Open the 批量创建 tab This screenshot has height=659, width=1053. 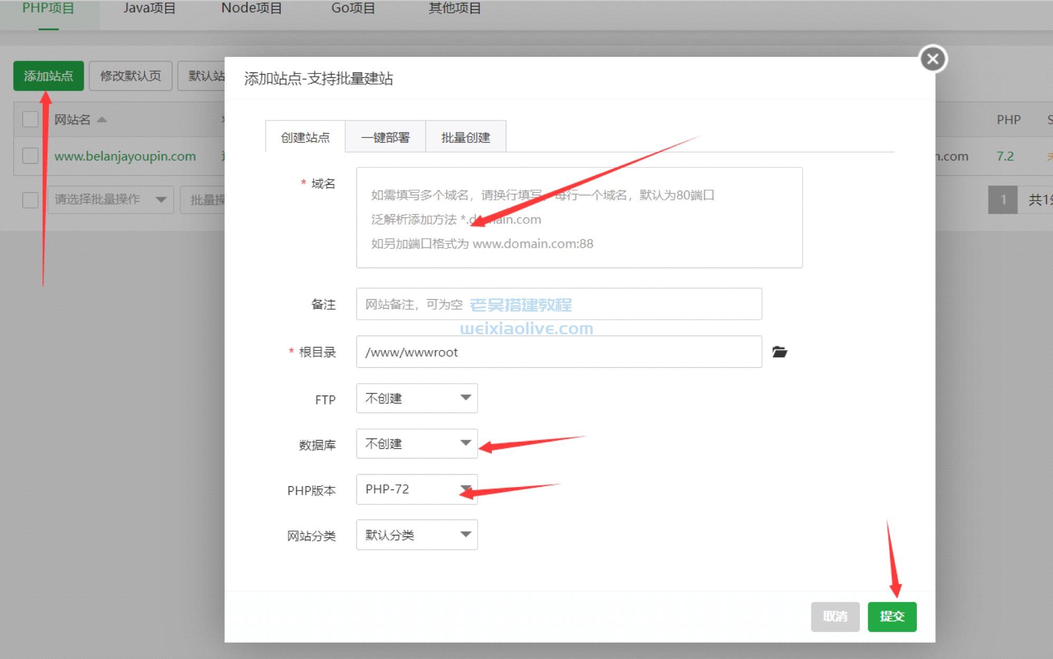tap(466, 137)
